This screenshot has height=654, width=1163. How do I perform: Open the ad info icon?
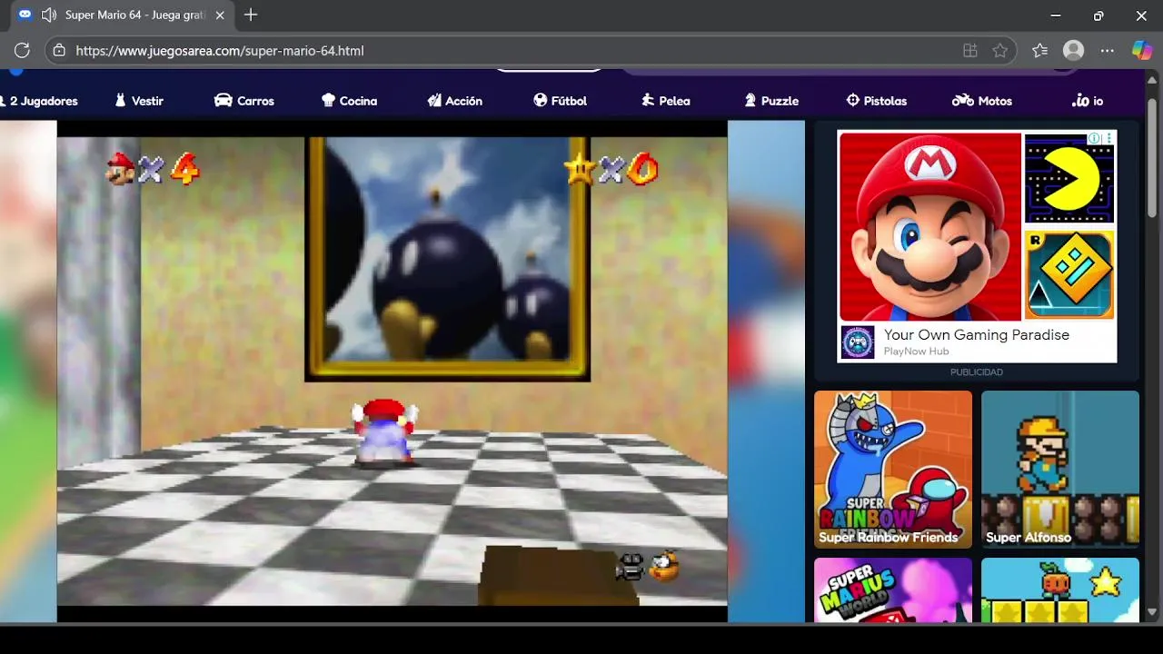tap(1095, 139)
